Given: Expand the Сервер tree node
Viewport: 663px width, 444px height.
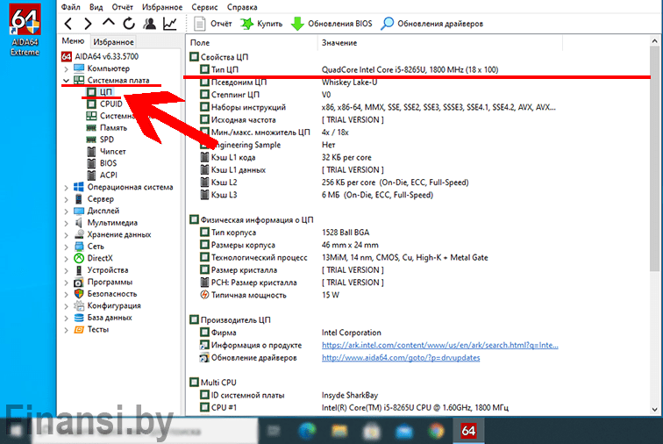Looking at the screenshot, I should point(66,199).
